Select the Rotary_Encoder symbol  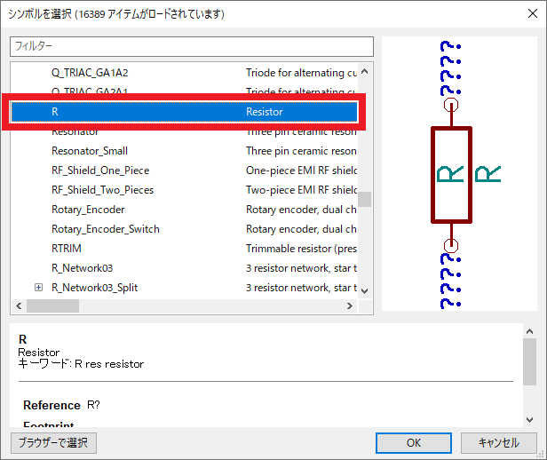coord(88,210)
